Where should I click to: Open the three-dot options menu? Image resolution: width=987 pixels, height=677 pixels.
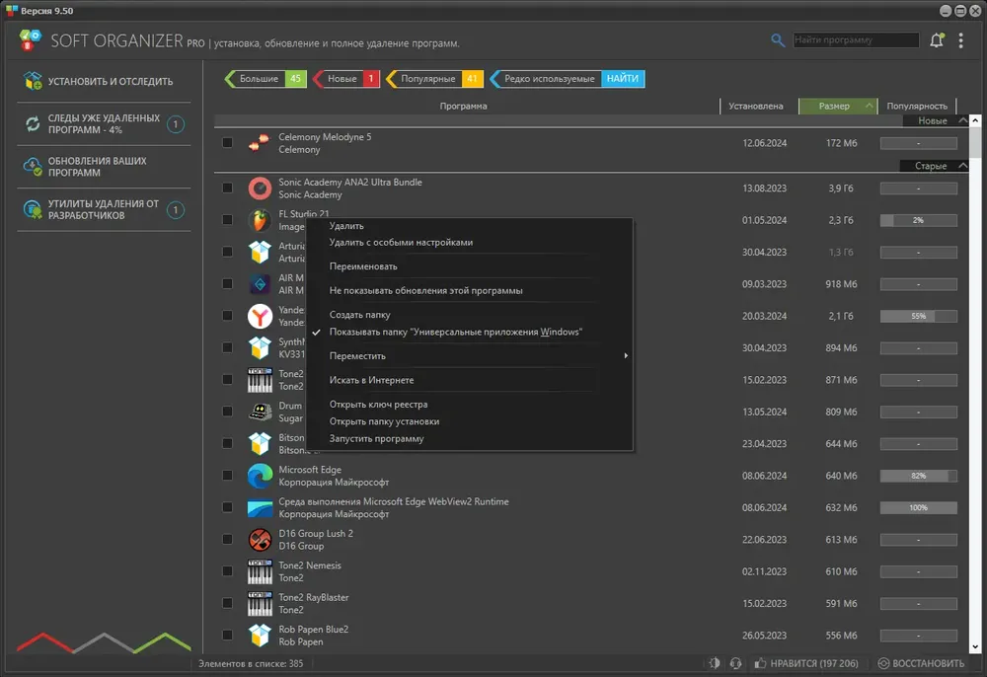coord(960,40)
